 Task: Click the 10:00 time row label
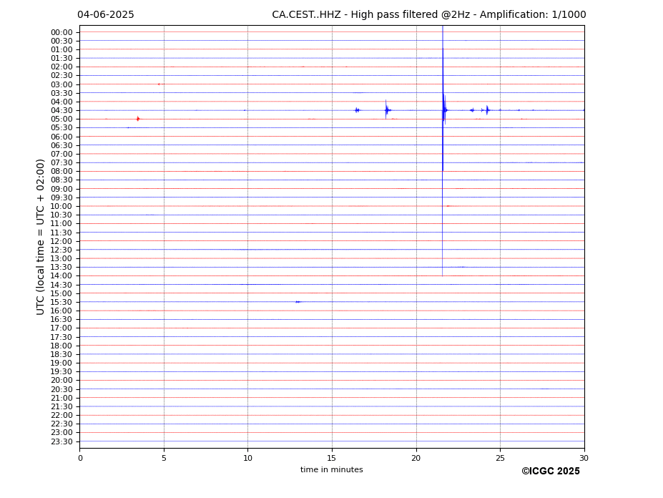coord(62,207)
